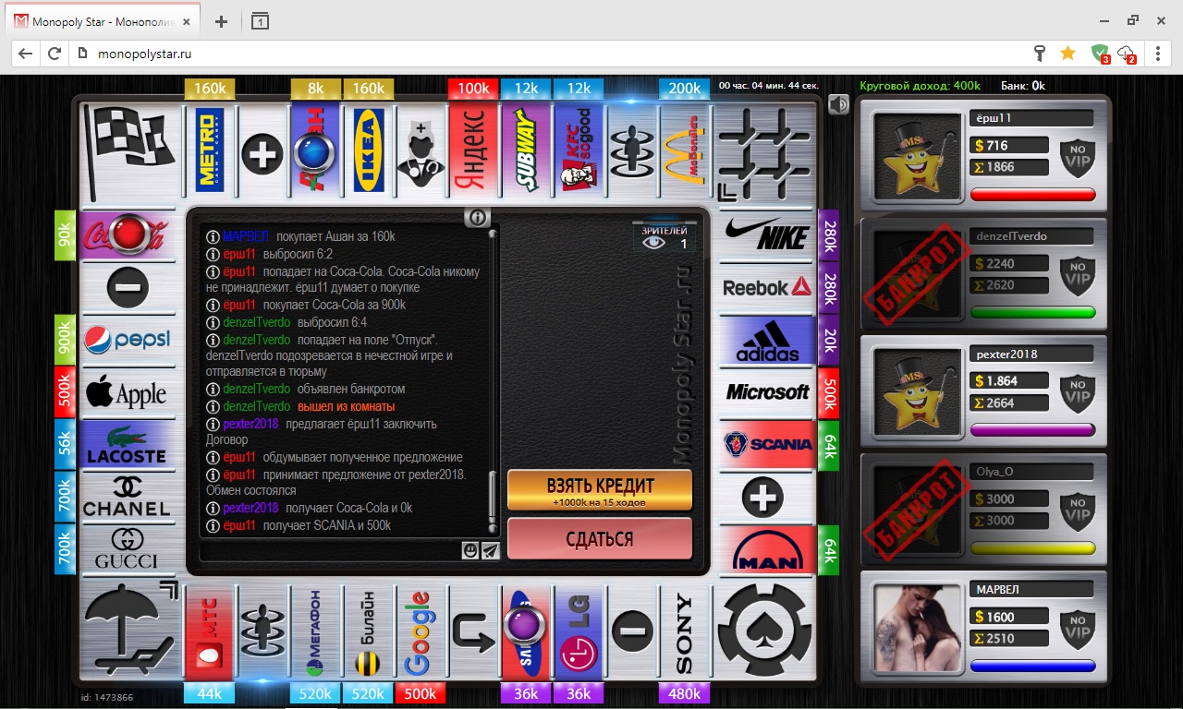The width and height of the screenshot is (1183, 709).
Task: Open the emoji smiley picker
Action: [471, 550]
